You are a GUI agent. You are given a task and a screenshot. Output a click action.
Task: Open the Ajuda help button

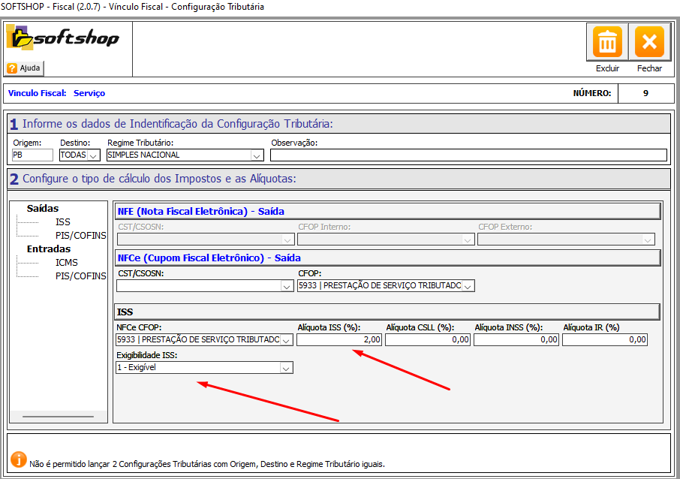(25, 68)
